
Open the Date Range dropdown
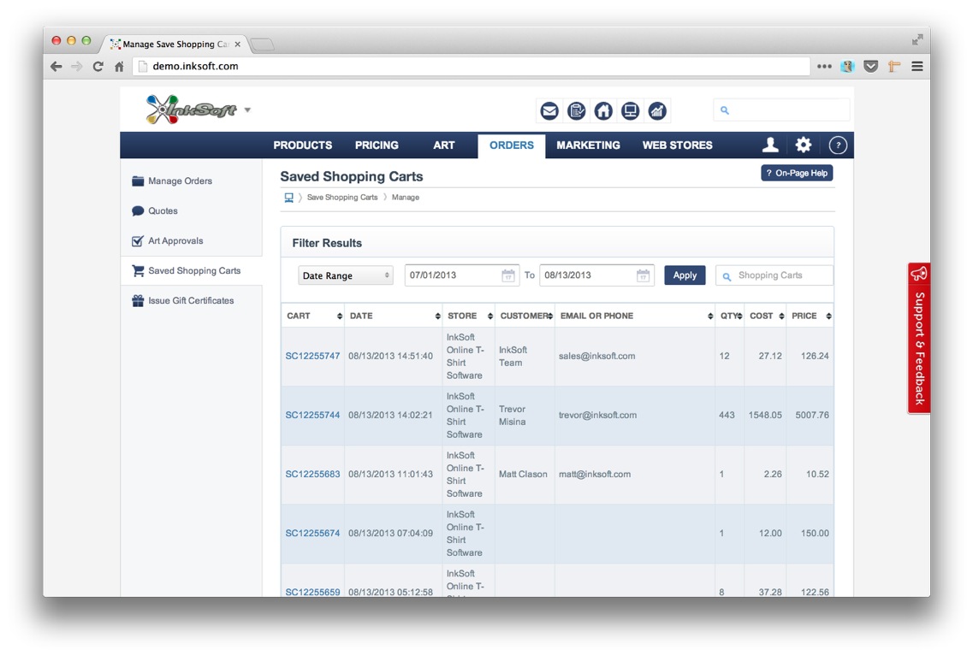tap(346, 275)
